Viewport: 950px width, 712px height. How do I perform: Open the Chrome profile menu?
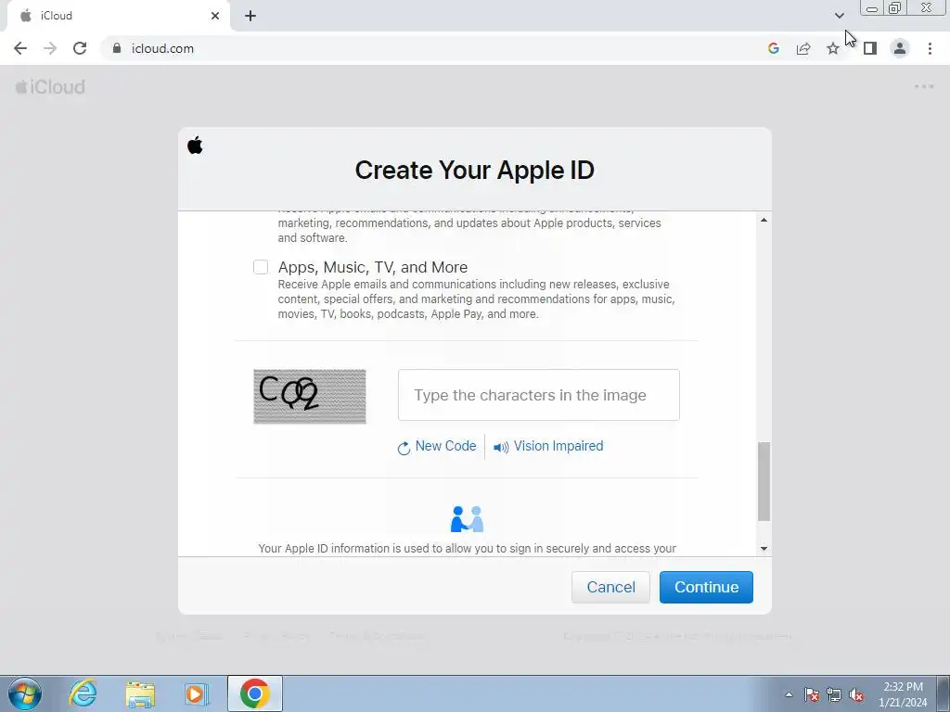coord(900,48)
